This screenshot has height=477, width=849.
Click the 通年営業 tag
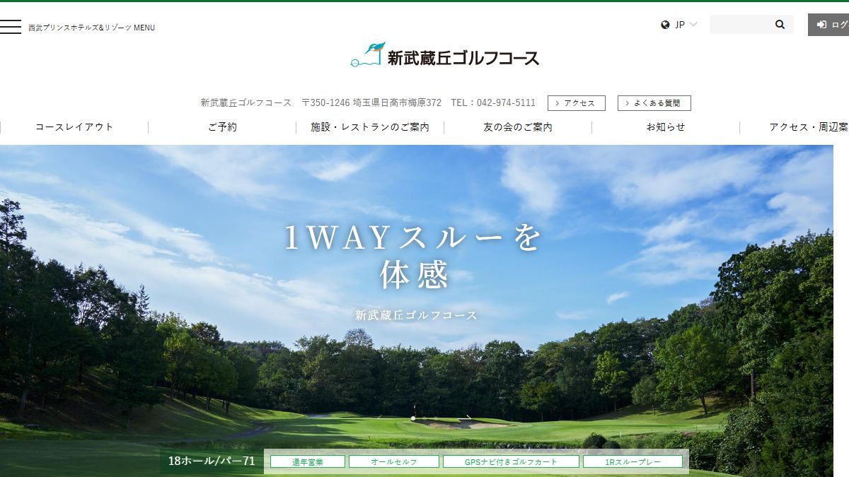307,461
